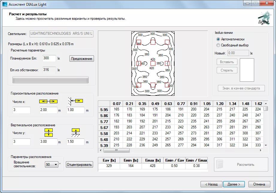276x193 pixels.
Task: Click the Emin value 164
Action: [x=131, y=166]
